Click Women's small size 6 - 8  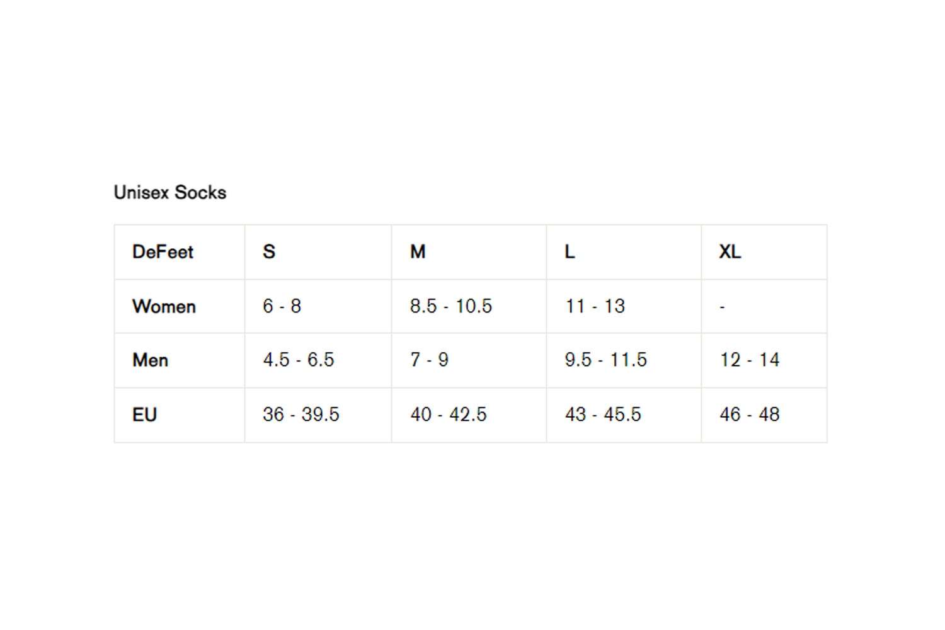coord(282,306)
